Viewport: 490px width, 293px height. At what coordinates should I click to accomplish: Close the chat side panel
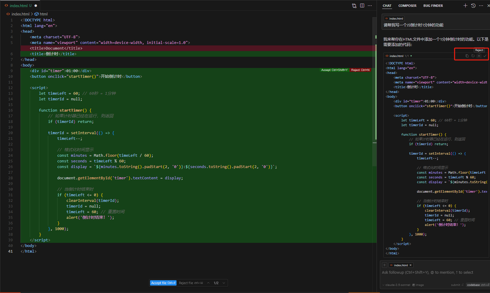[488, 6]
